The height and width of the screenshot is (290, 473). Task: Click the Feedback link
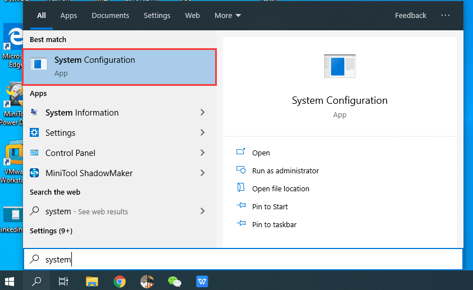click(411, 16)
